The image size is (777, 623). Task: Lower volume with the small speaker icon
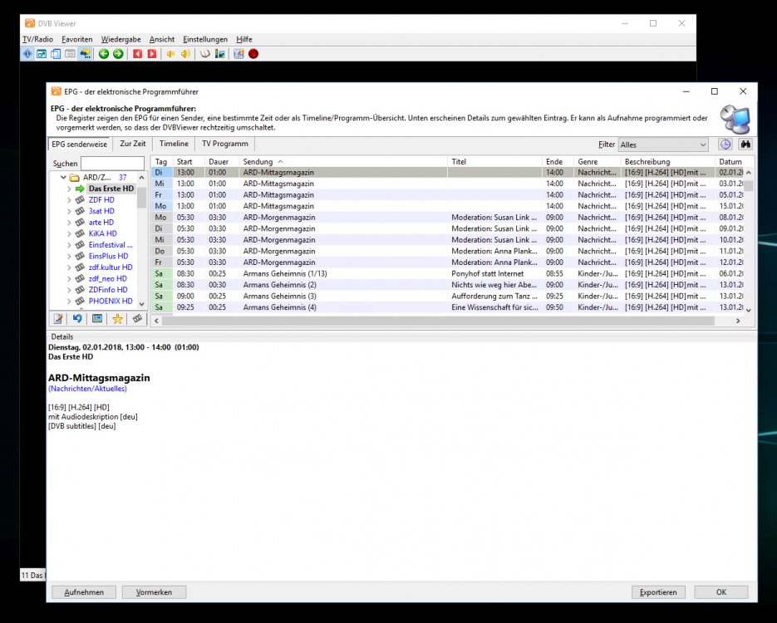coord(170,54)
